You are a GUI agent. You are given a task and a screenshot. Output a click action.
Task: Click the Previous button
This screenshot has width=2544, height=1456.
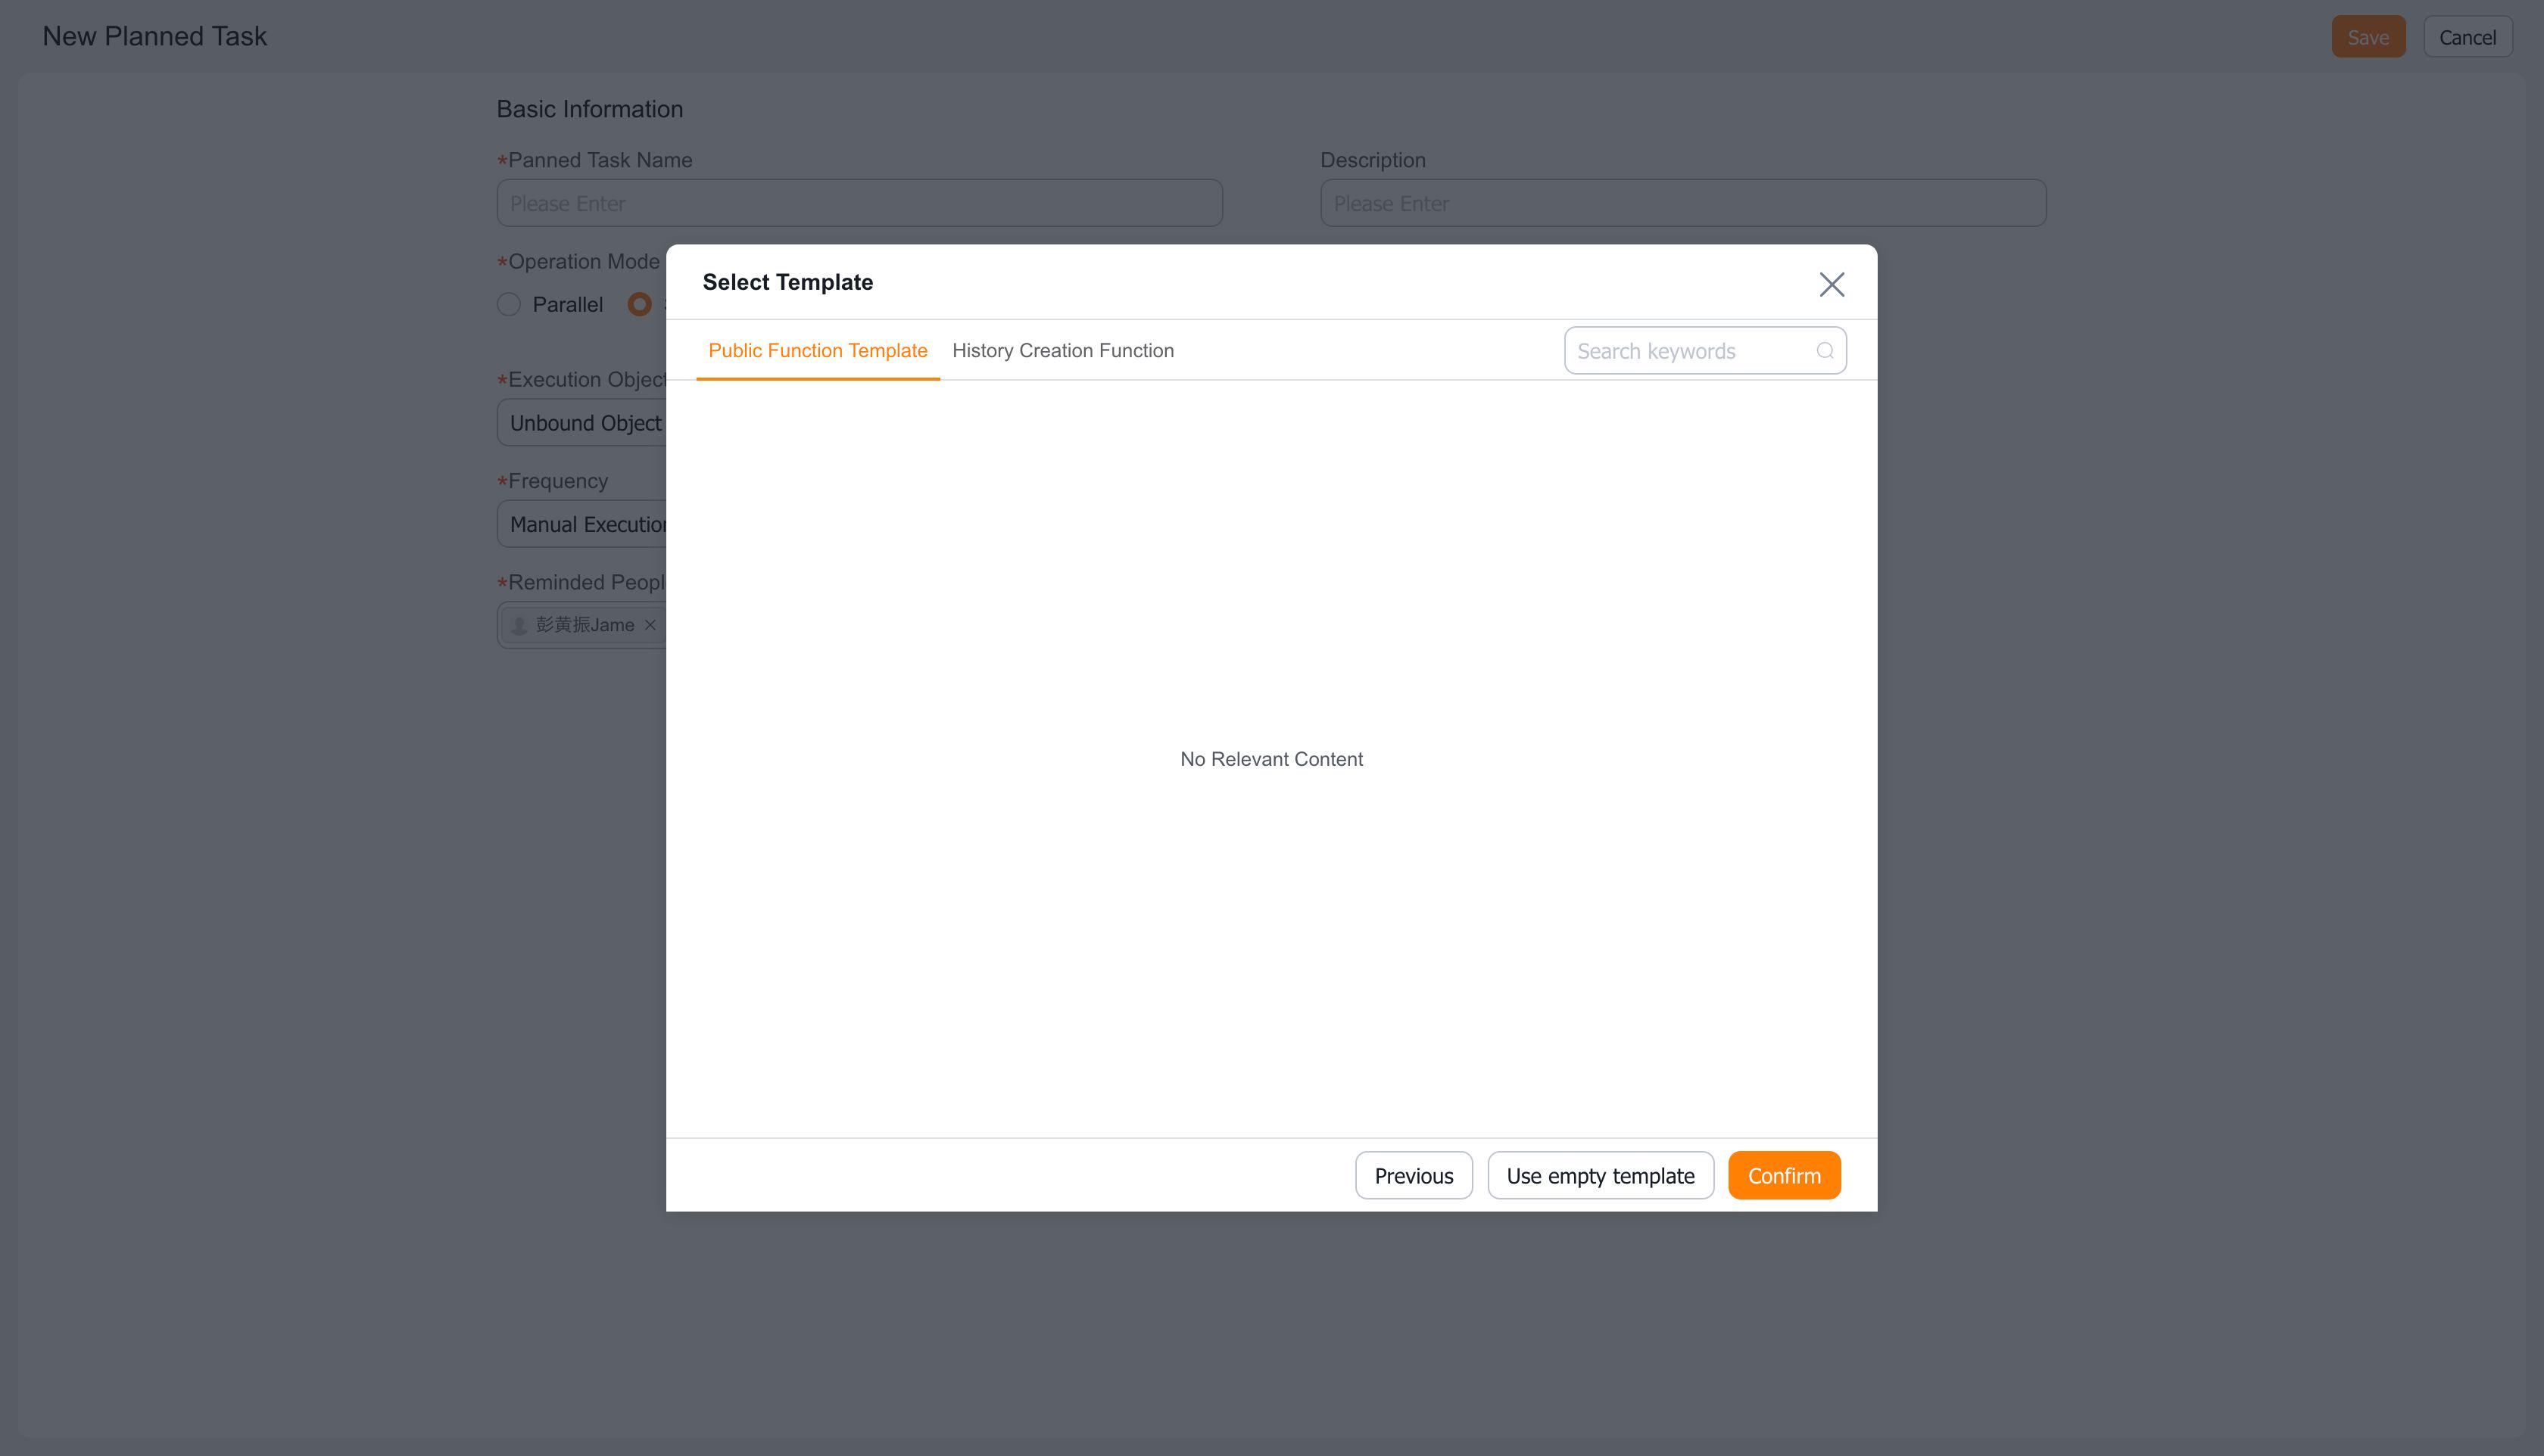pos(1414,1175)
